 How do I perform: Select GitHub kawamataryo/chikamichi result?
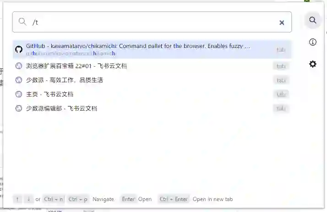[152, 49]
